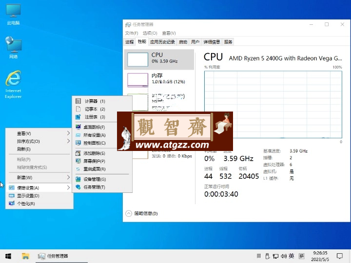Open 设备管理(G) from the submenu
This screenshot has width=351, height=263.
(102, 179)
